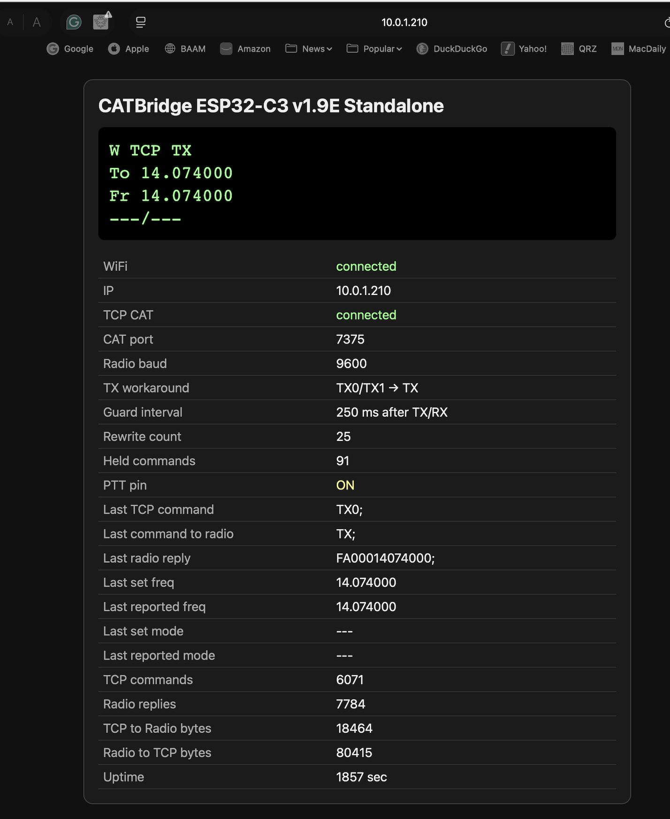Expand the News bookmarks folder
This screenshot has height=819, width=670.
(309, 49)
